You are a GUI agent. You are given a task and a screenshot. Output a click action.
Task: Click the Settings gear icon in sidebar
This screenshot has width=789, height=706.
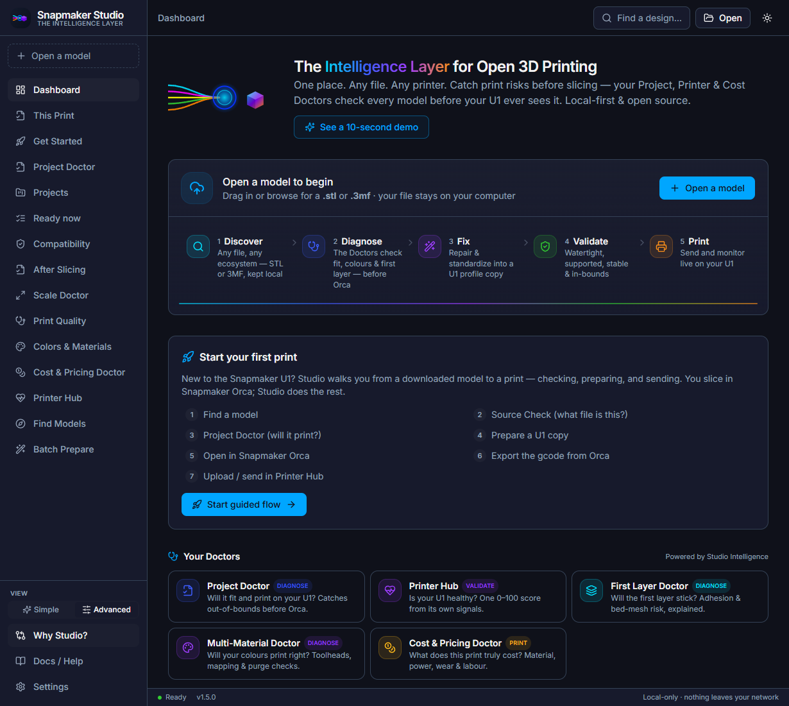pyautogui.click(x=21, y=687)
